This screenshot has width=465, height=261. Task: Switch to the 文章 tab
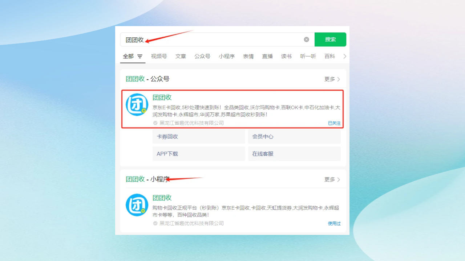point(181,56)
